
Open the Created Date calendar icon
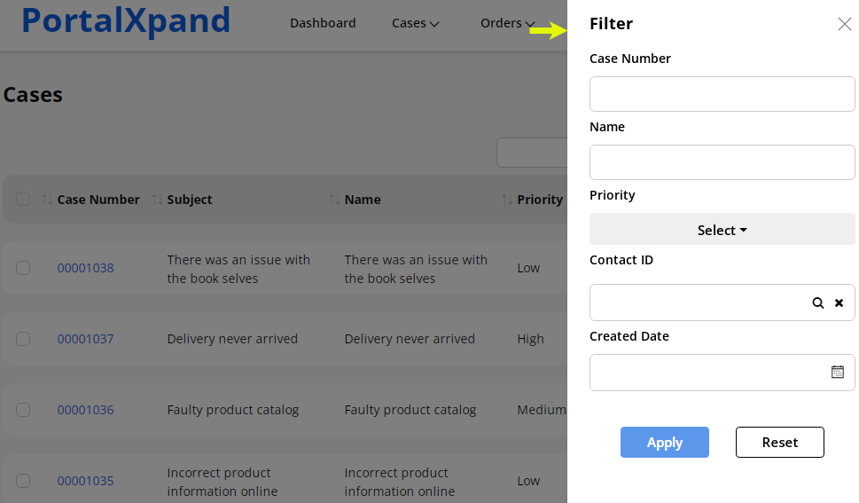click(x=837, y=372)
